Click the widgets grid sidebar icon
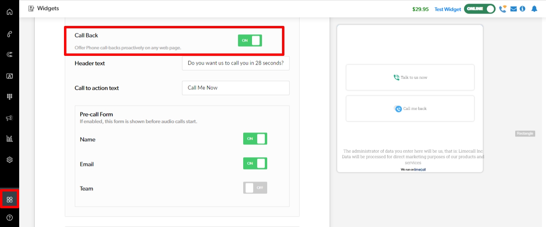The image size is (546, 227). point(10,199)
